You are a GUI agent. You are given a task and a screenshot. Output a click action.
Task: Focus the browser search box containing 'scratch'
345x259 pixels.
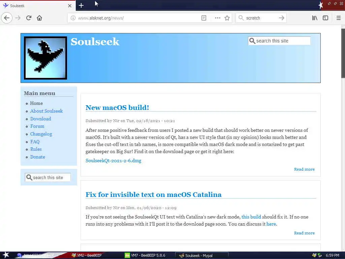pyautogui.click(x=261, y=18)
